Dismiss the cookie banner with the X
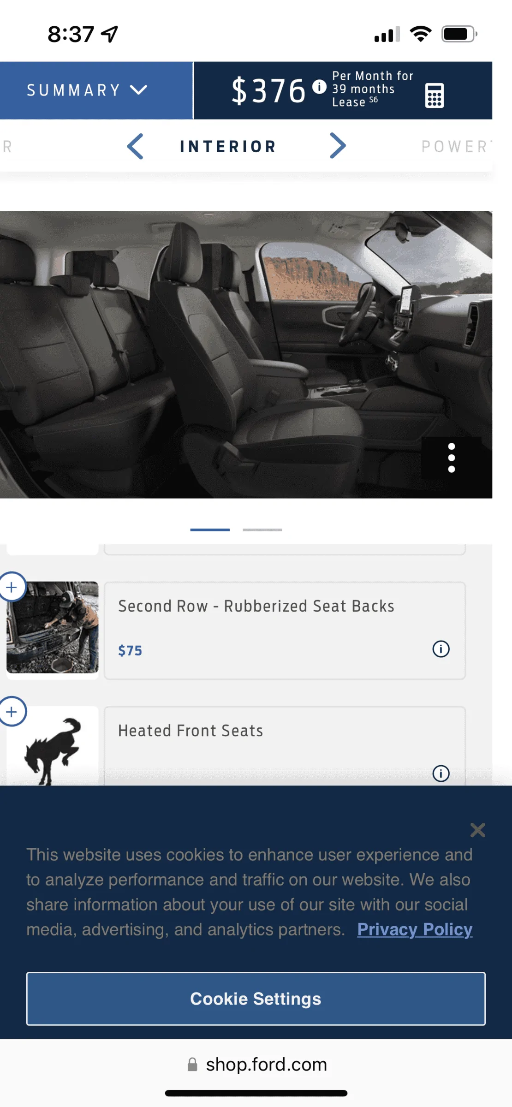 478,830
